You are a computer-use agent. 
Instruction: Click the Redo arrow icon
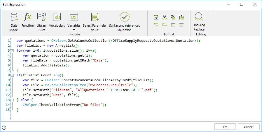click(x=165, y=25)
